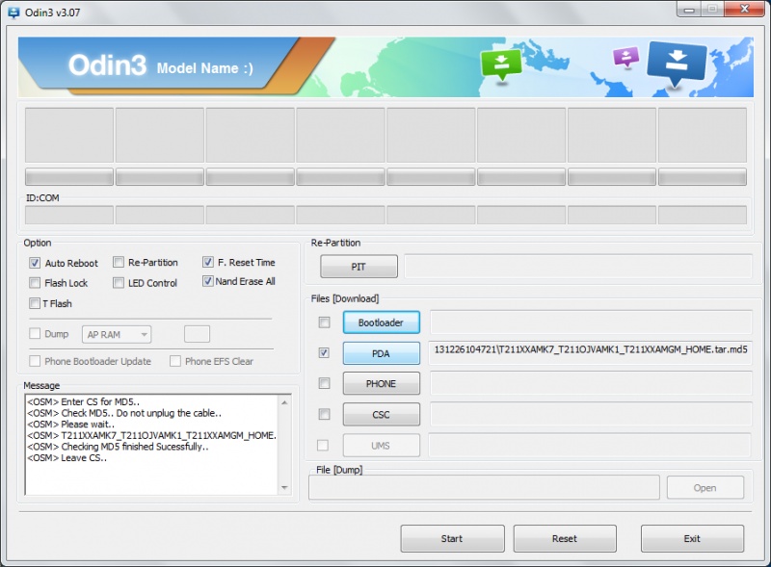
Task: Tick the PHONE file checkbox
Action: click(x=324, y=383)
